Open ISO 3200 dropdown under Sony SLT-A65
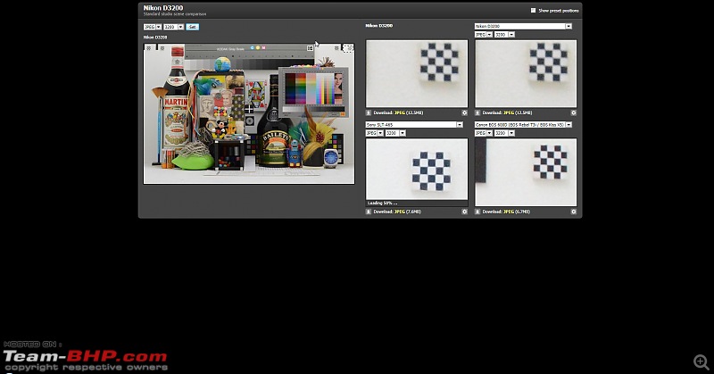714x374 pixels. 395,133
